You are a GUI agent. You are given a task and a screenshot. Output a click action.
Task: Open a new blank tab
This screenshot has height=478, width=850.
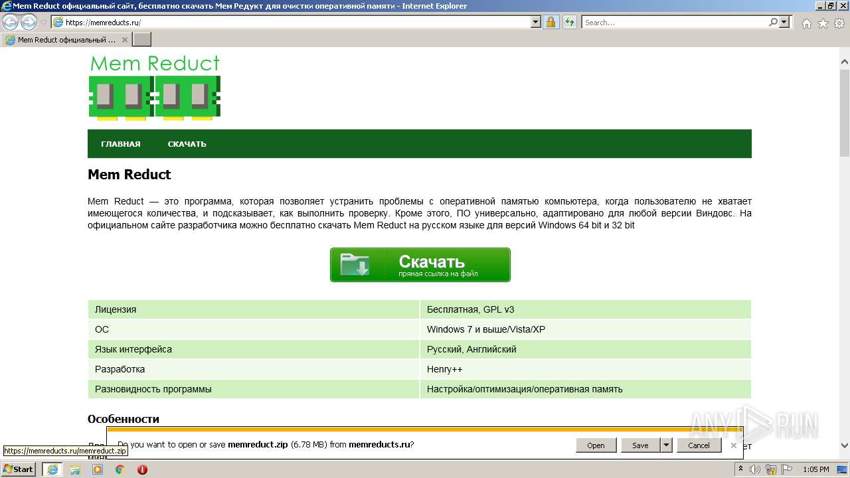(142, 40)
